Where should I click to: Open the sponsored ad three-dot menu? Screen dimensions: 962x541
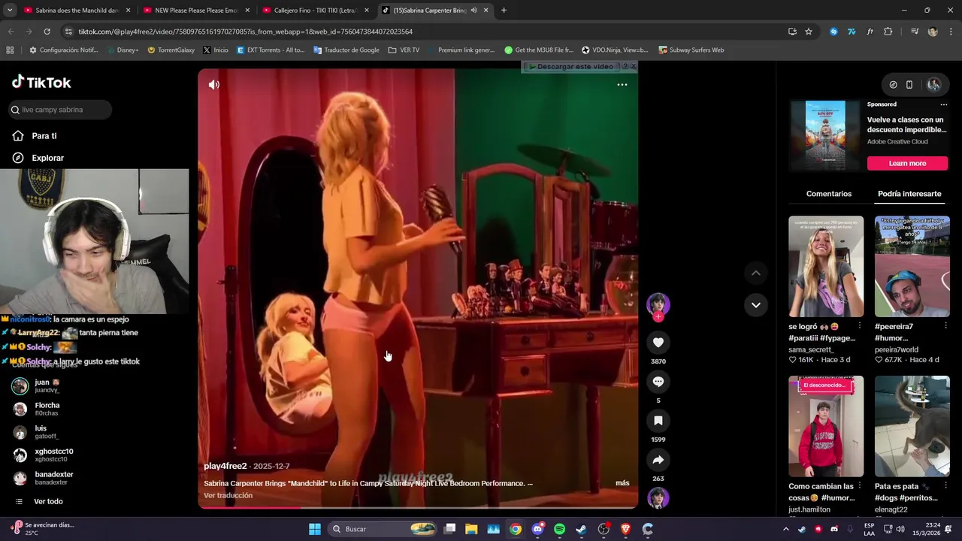[945, 104]
